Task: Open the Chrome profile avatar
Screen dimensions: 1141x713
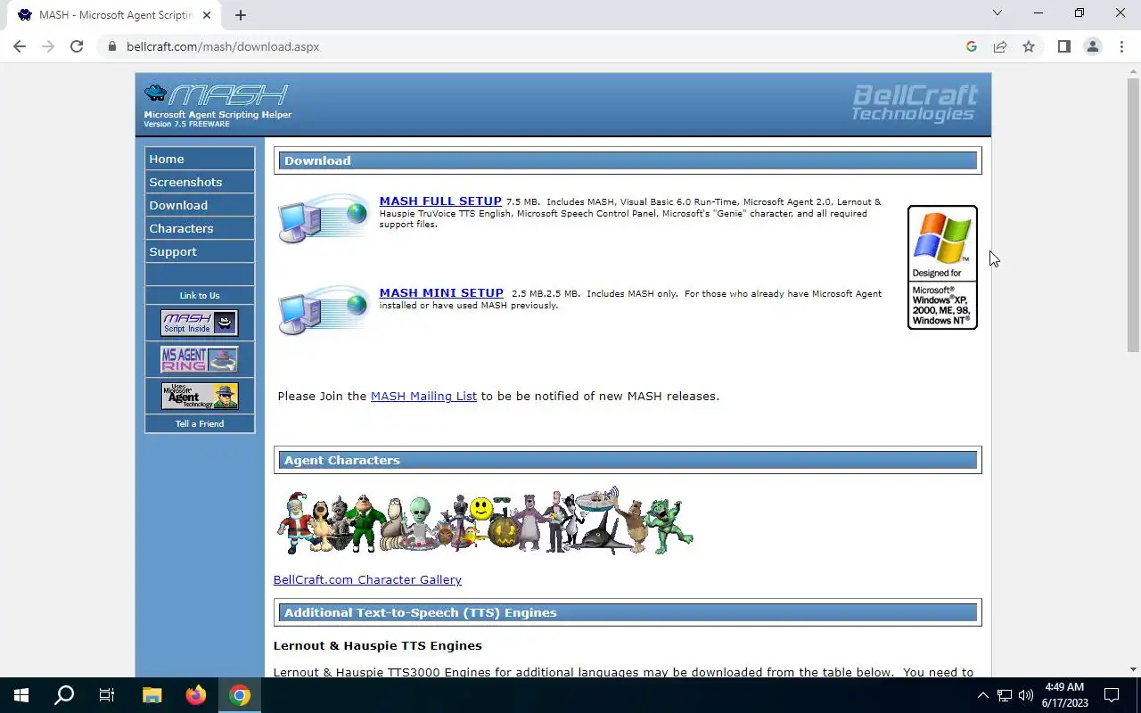Action: (x=1092, y=46)
